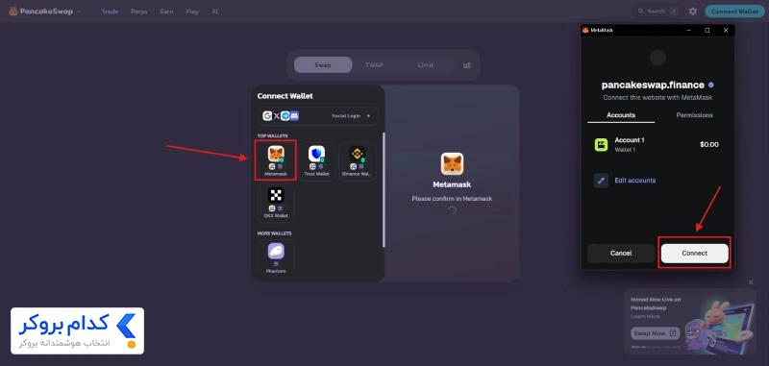
Task: Click the Telegram social login icon
Action: 285,115
